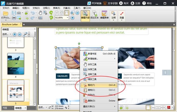
Task: Open 对象(B) menu
Action: (67, 8)
